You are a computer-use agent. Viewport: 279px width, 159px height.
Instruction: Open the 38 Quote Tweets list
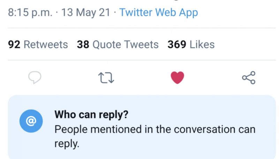tap(118, 44)
